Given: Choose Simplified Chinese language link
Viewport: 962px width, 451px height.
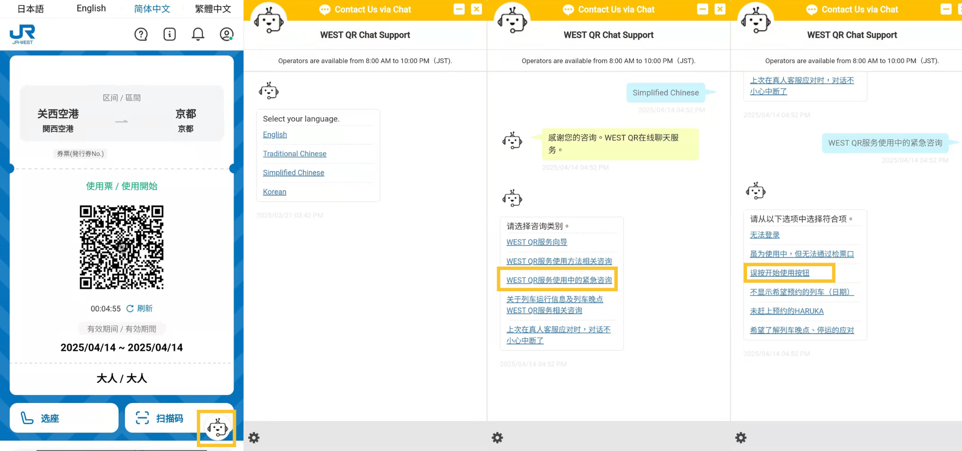Looking at the screenshot, I should click(x=294, y=173).
